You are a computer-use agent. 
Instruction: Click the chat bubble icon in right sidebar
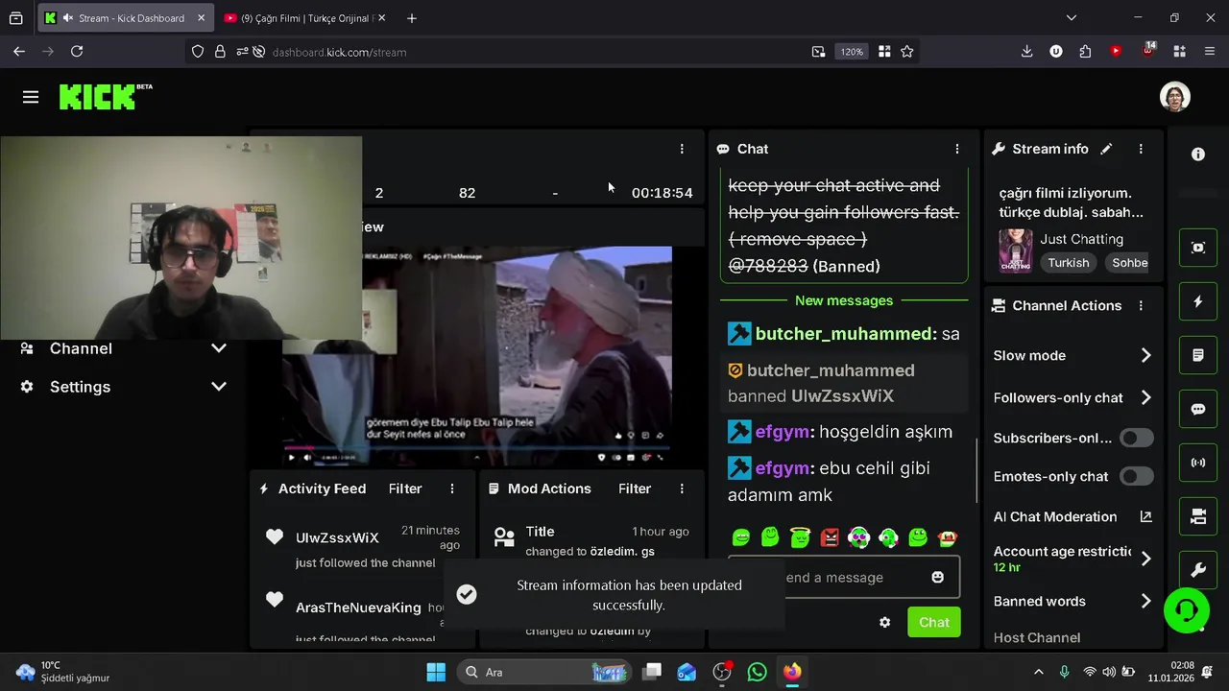click(1198, 409)
